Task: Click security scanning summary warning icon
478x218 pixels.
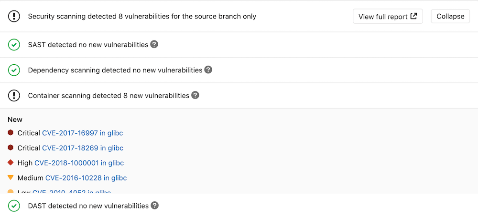Action: coord(14,16)
